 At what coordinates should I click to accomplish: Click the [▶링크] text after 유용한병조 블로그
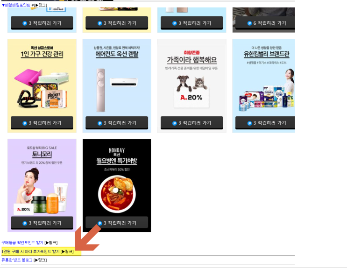pyautogui.click(x=40, y=260)
